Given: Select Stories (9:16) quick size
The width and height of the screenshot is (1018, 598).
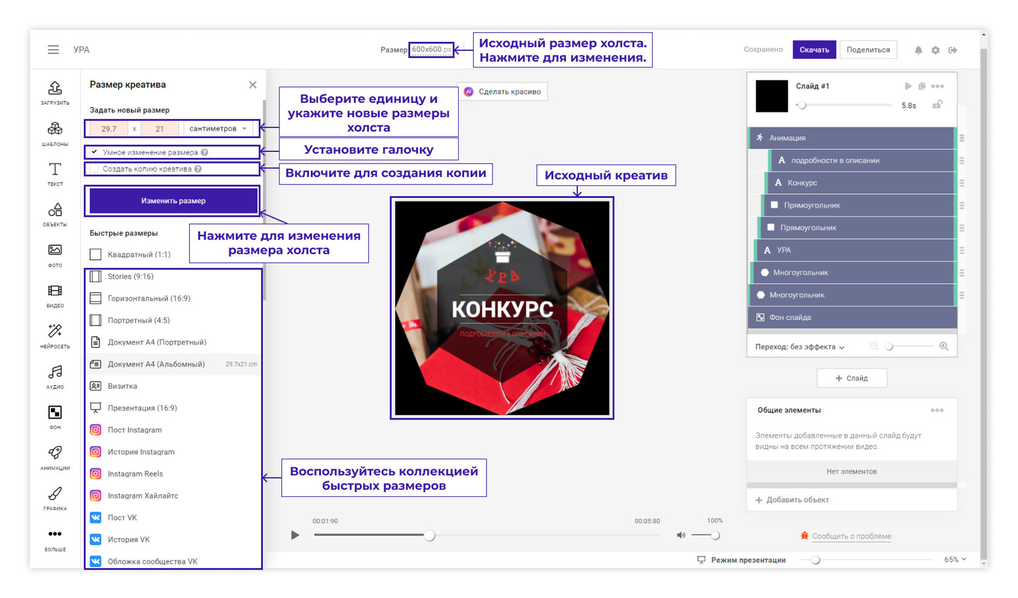Looking at the screenshot, I should coord(131,277).
